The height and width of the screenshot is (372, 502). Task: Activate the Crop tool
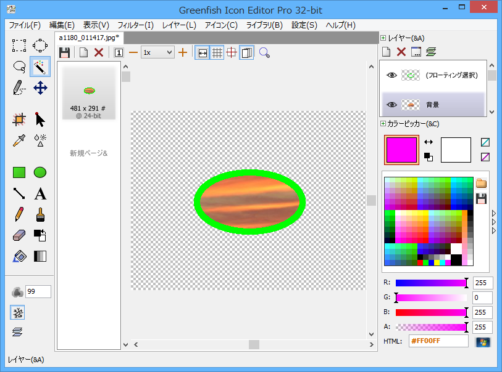[x=19, y=119]
